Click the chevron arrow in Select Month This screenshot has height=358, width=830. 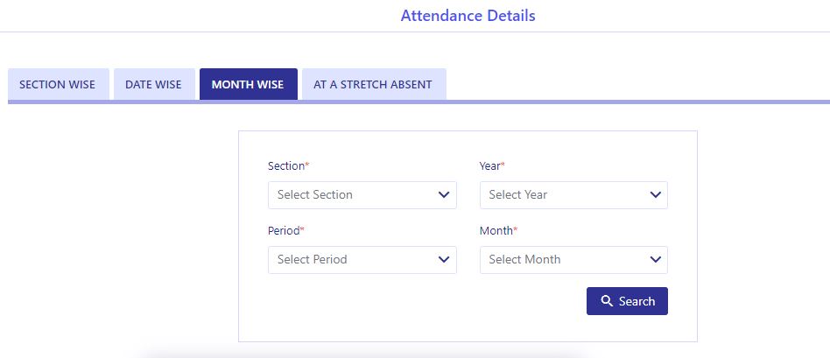[655, 259]
